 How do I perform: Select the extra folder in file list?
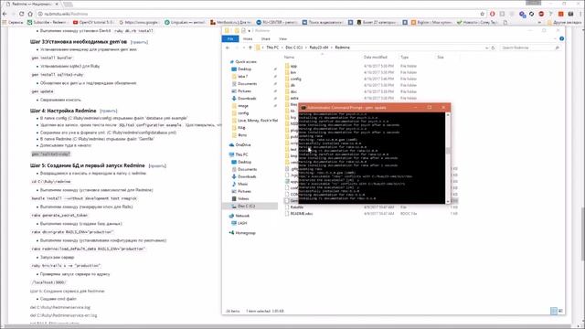(294, 98)
